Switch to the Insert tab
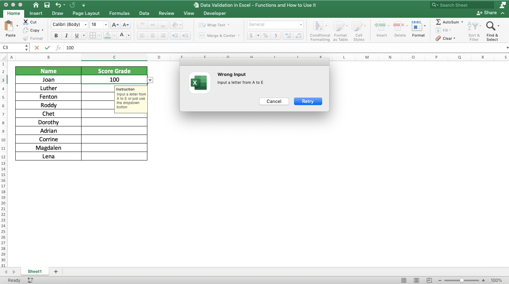This screenshot has height=284, width=509. click(x=36, y=13)
